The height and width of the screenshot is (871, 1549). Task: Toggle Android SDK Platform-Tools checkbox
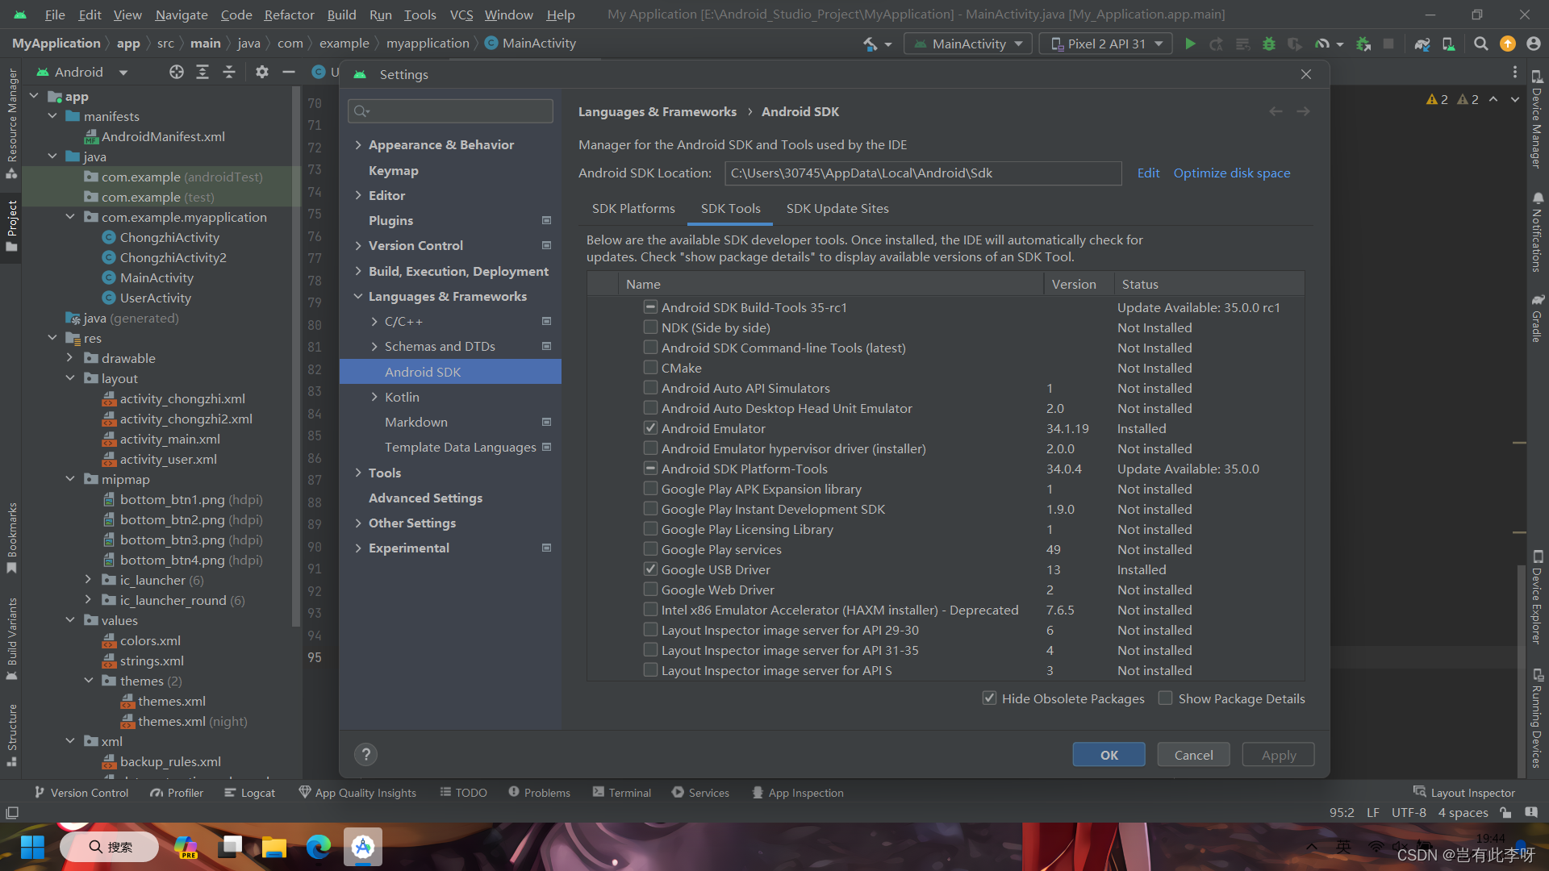(650, 469)
